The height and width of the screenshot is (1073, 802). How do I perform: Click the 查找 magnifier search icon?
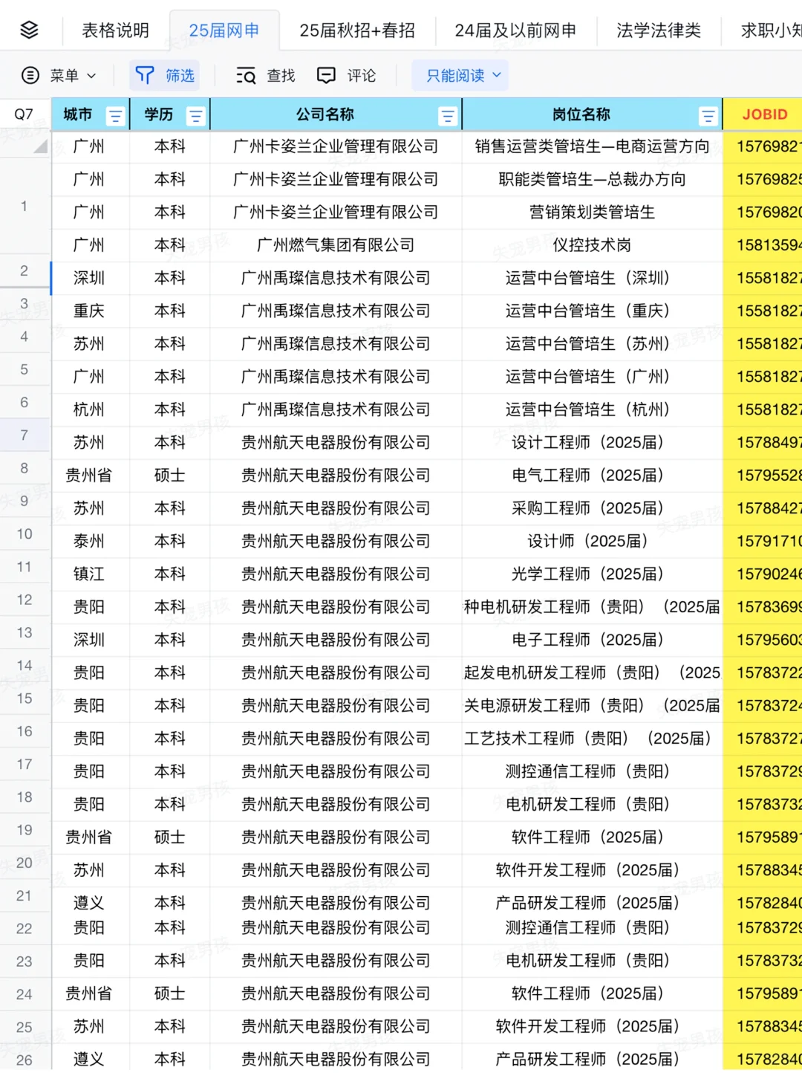click(x=245, y=75)
